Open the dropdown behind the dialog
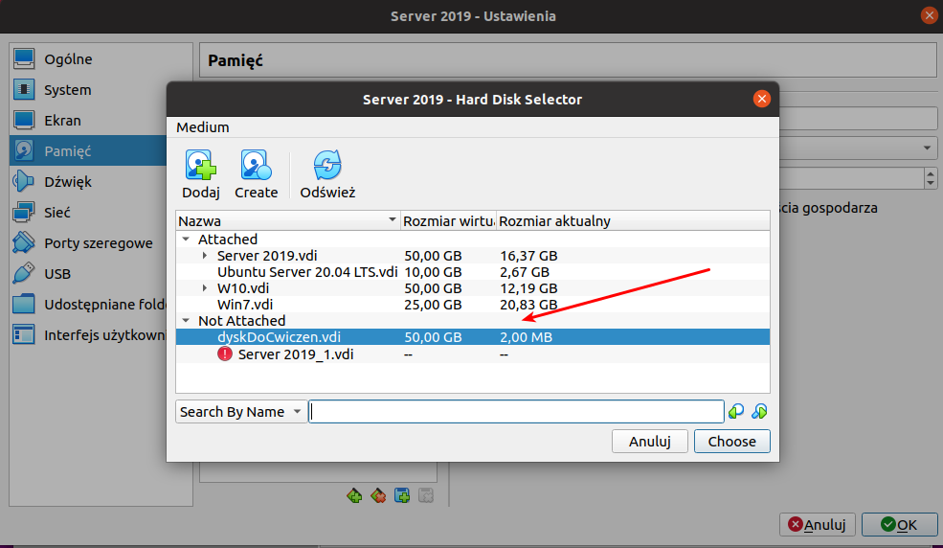This screenshot has width=943, height=548. [x=859, y=148]
